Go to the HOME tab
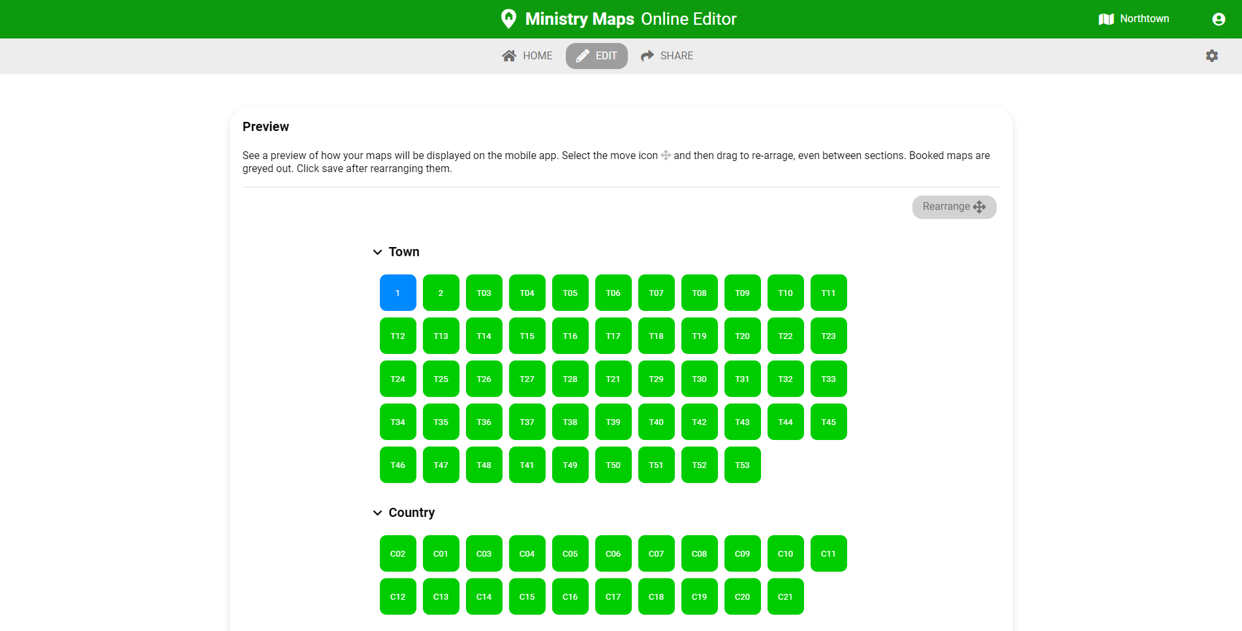The width and height of the screenshot is (1242, 631). click(x=527, y=56)
